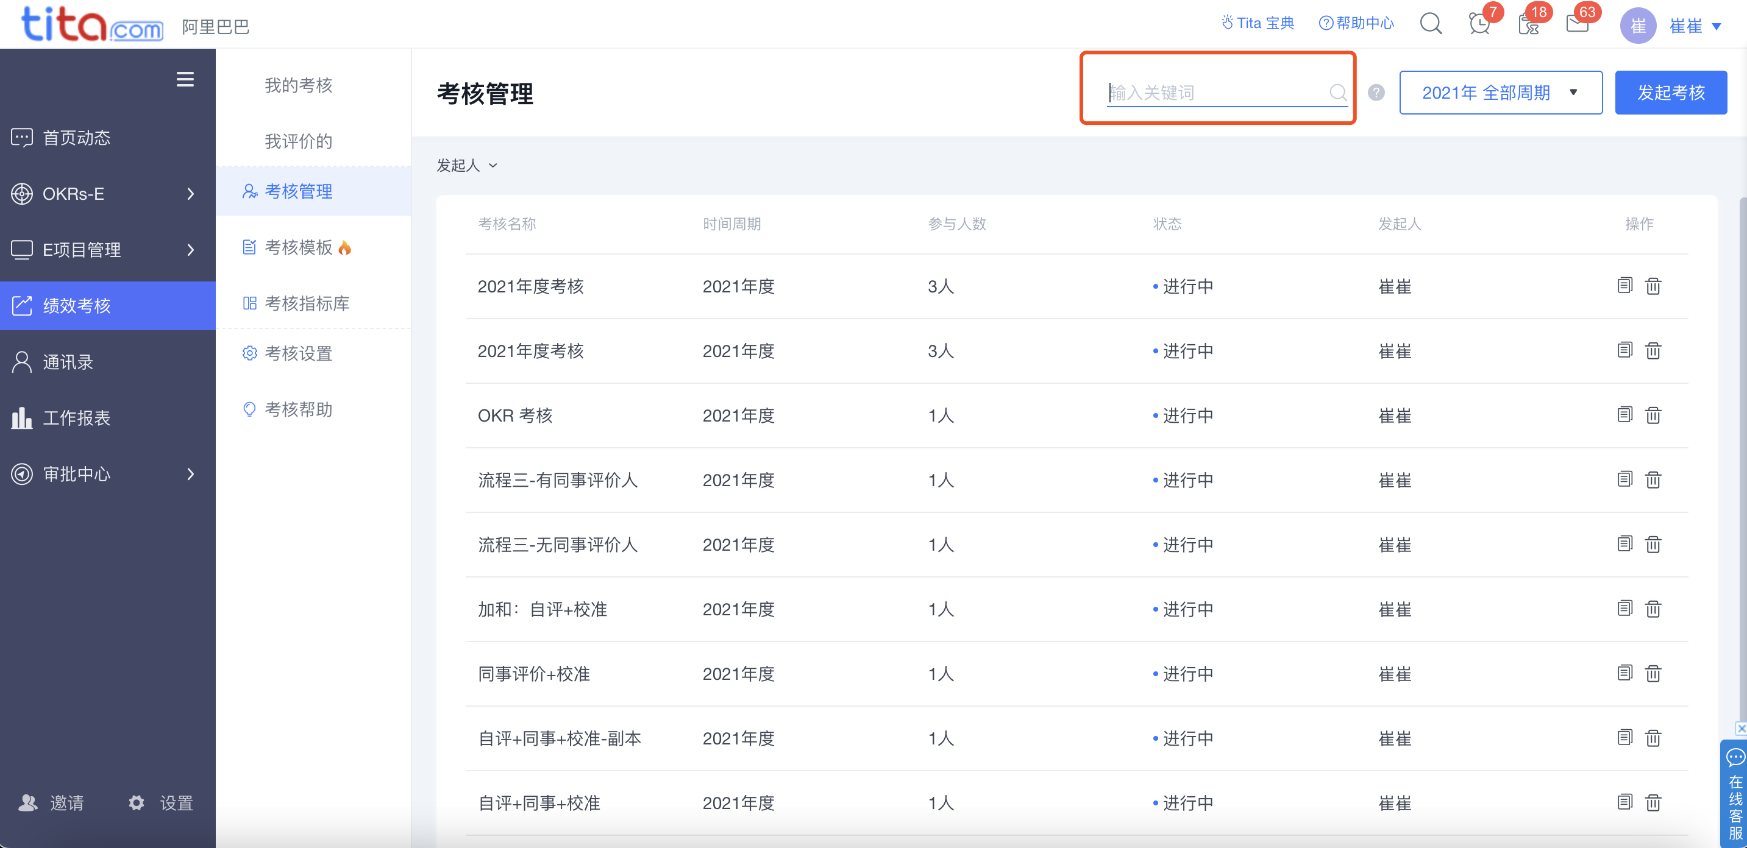The image size is (1747, 848).
Task: Delete the first 2021年度考核 row
Action: tap(1653, 286)
